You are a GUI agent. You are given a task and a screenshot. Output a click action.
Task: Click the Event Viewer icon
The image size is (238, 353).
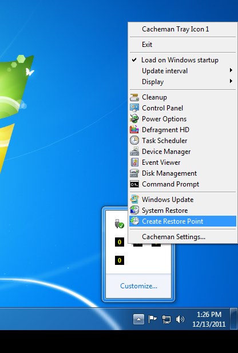pos(134,162)
